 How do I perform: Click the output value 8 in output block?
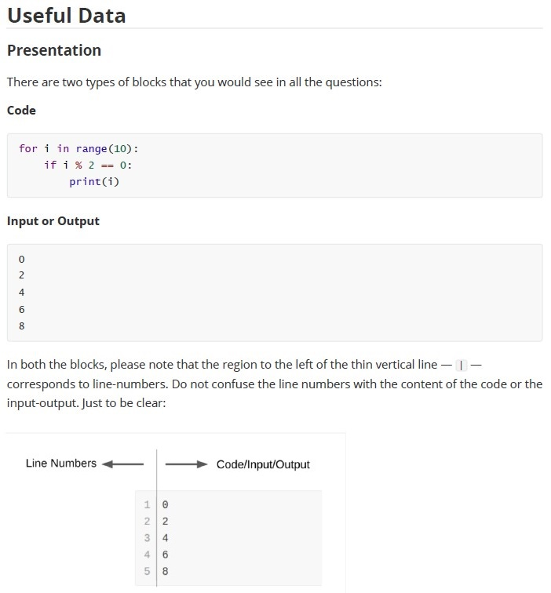[21, 326]
